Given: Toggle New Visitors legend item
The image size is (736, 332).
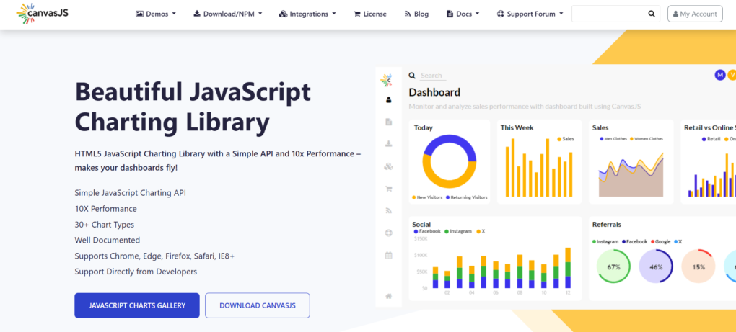Looking at the screenshot, I should point(427,197).
